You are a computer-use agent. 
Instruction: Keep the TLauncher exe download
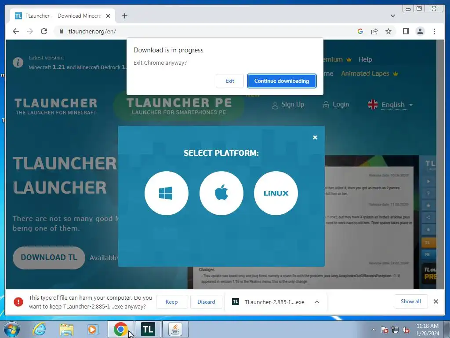172,302
